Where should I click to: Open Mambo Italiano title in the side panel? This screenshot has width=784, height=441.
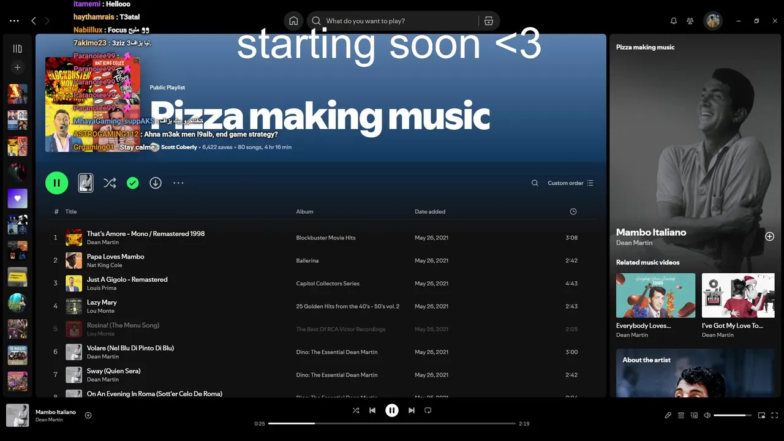[651, 232]
